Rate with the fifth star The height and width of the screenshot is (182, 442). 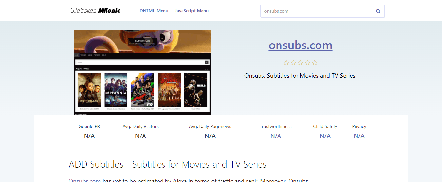315,63
